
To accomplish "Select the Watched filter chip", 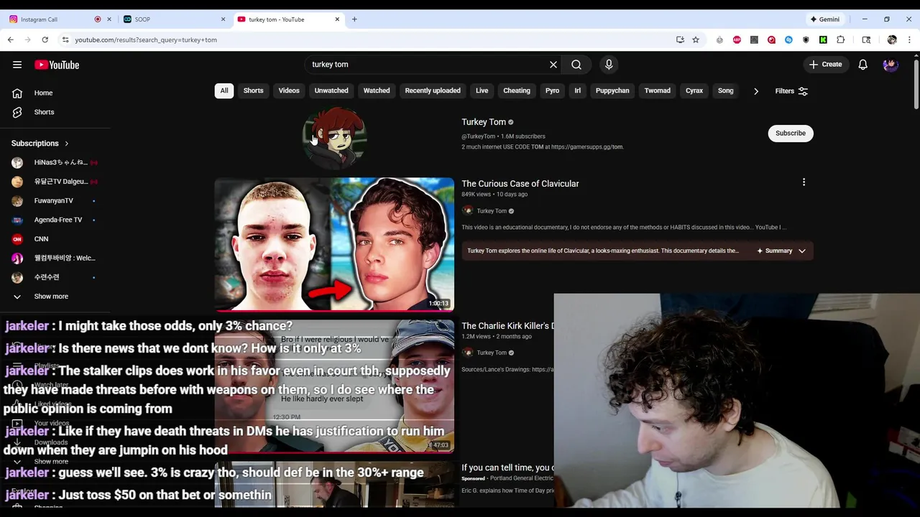I will [377, 90].
